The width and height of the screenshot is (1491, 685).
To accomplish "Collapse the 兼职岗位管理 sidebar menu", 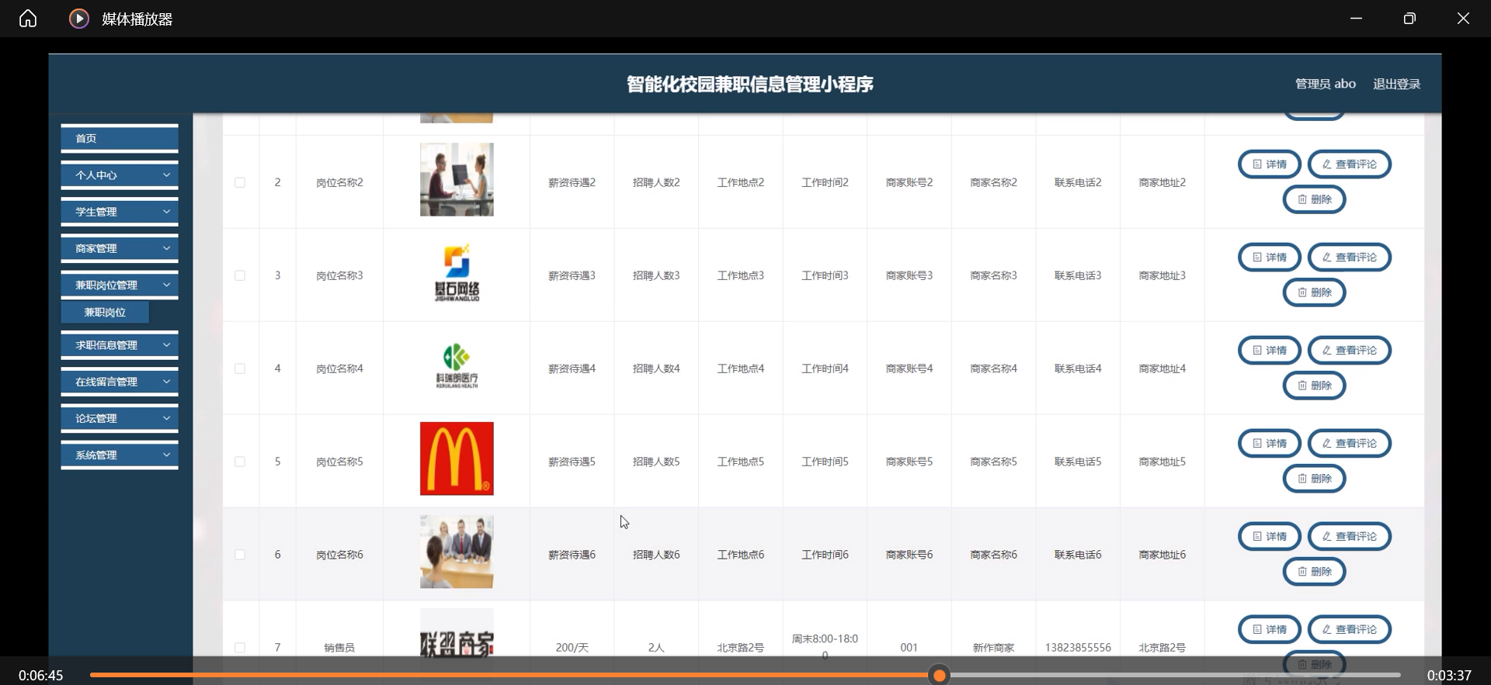I will [x=120, y=285].
